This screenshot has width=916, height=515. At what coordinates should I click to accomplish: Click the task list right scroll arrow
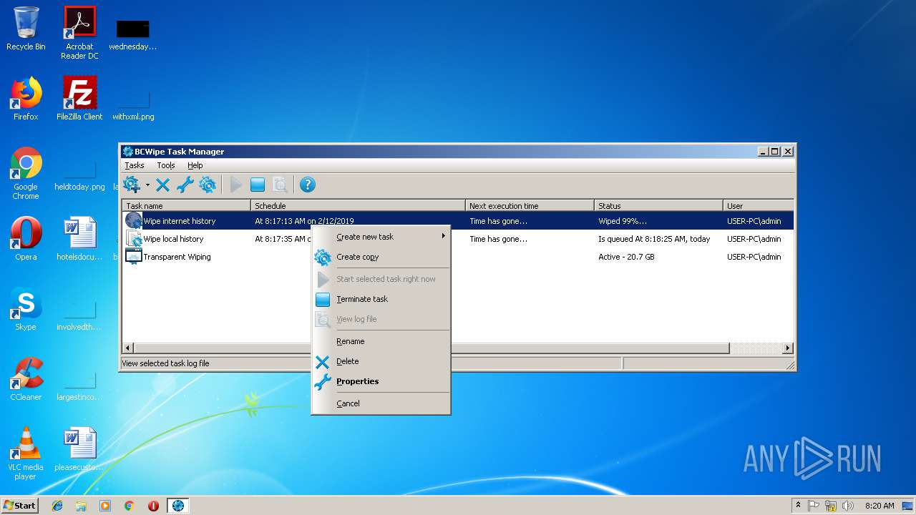[787, 348]
